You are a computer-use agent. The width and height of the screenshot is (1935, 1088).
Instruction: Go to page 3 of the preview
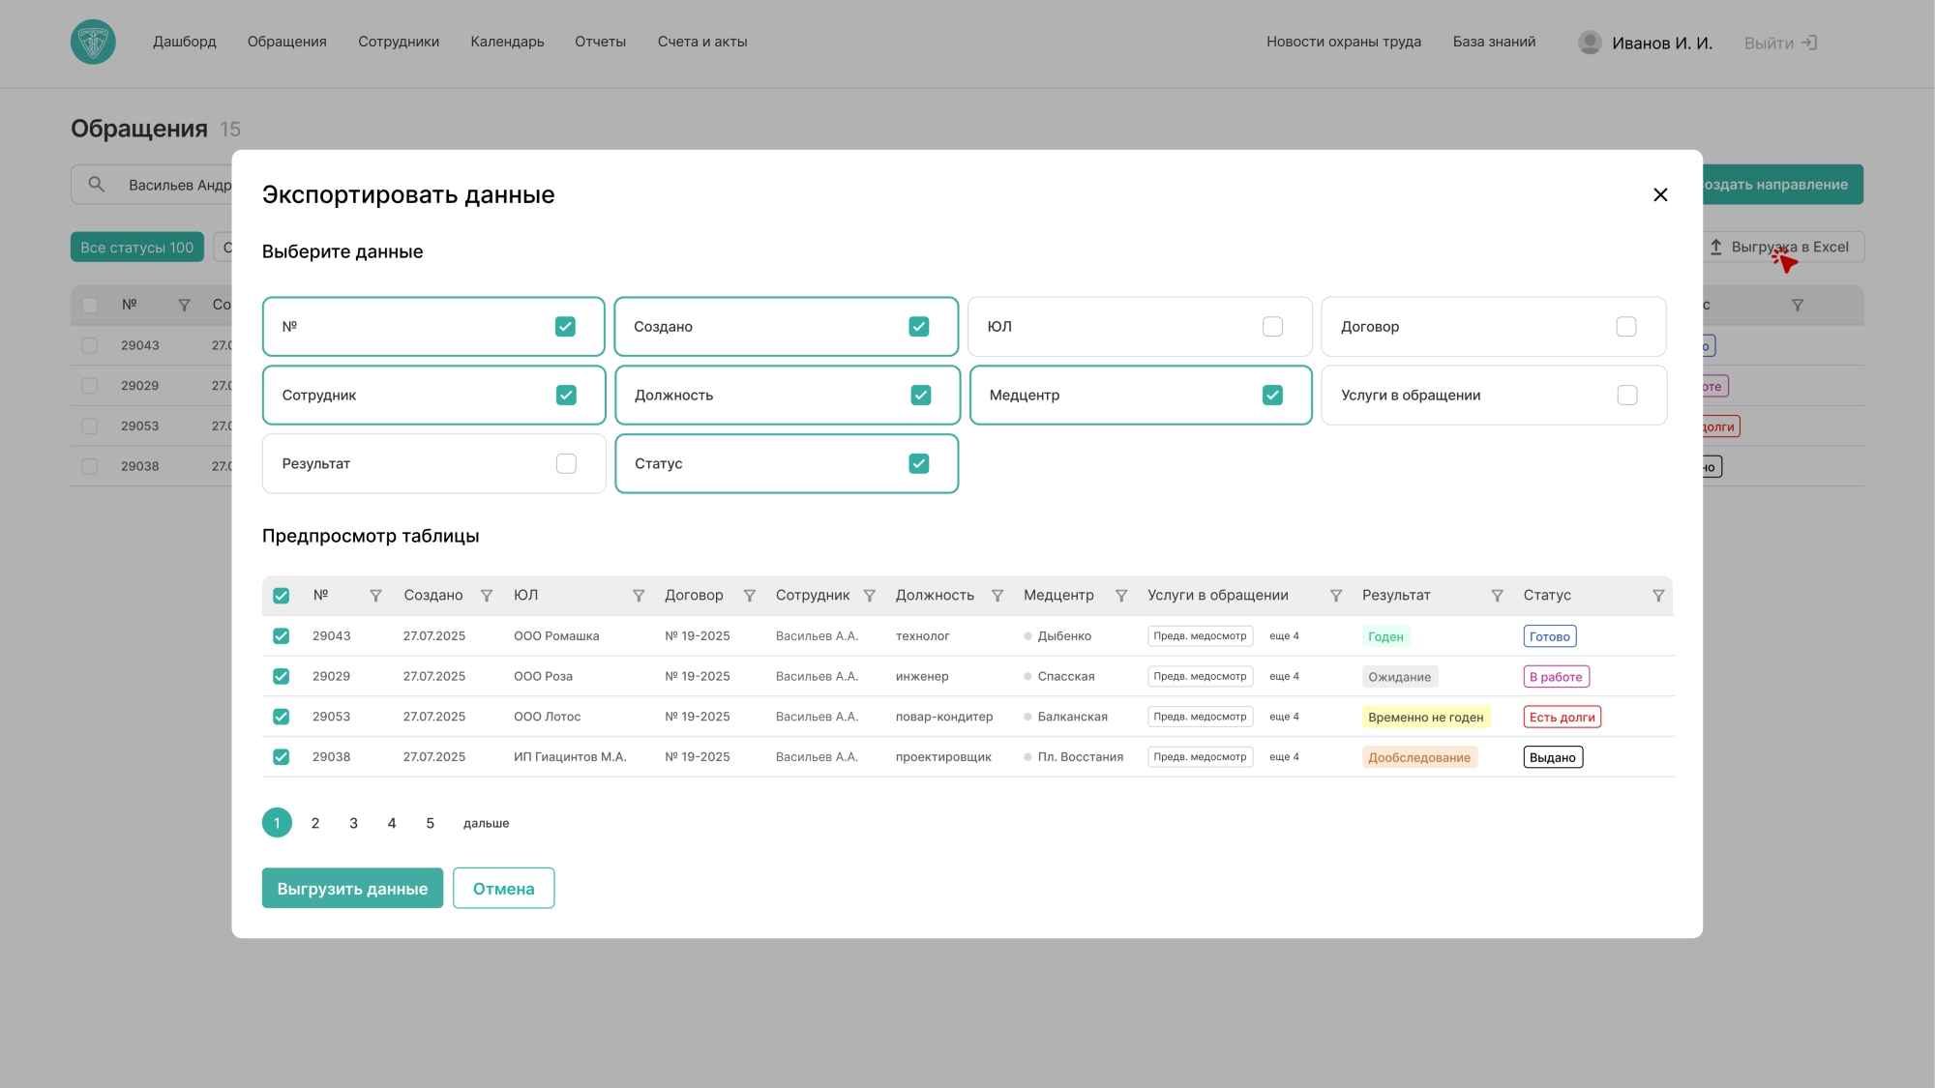pyautogui.click(x=353, y=823)
